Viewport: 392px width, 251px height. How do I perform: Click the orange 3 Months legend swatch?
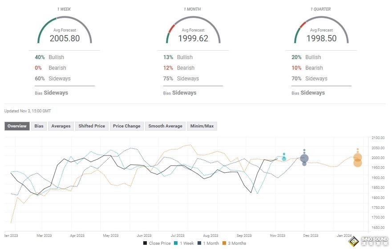224,243
